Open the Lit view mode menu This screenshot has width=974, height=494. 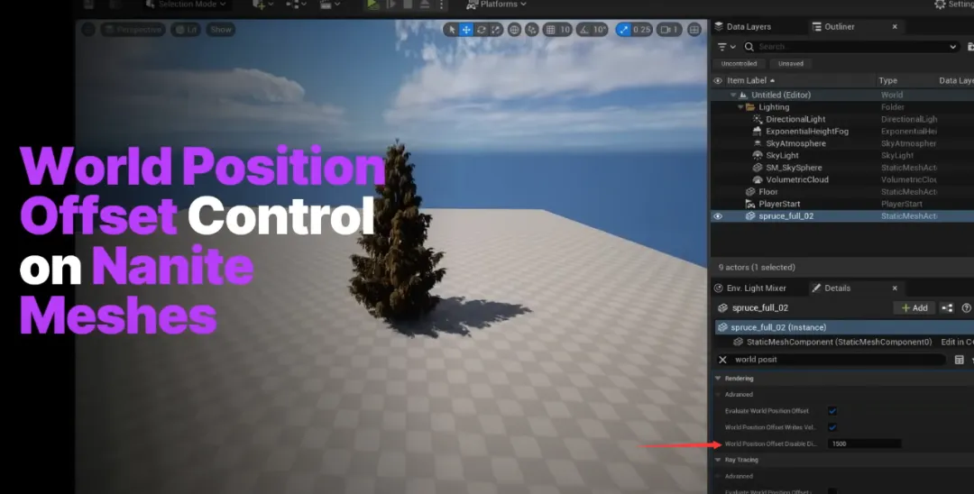point(186,29)
